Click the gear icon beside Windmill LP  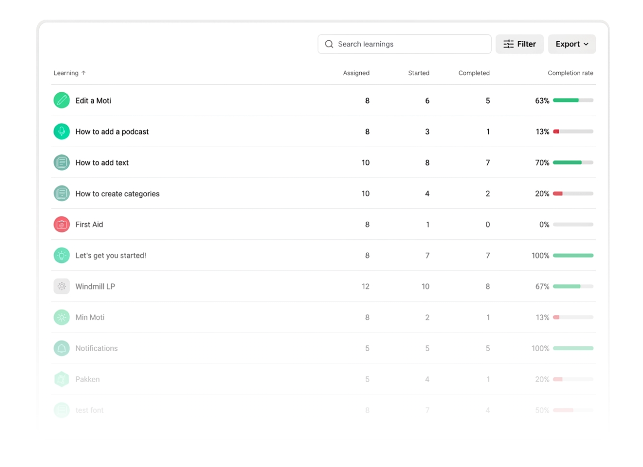pos(61,286)
